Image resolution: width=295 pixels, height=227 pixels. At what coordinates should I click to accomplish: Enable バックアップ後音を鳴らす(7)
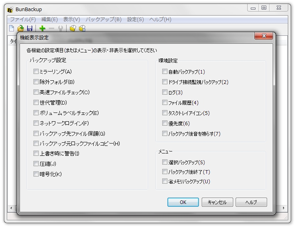tap(165, 134)
